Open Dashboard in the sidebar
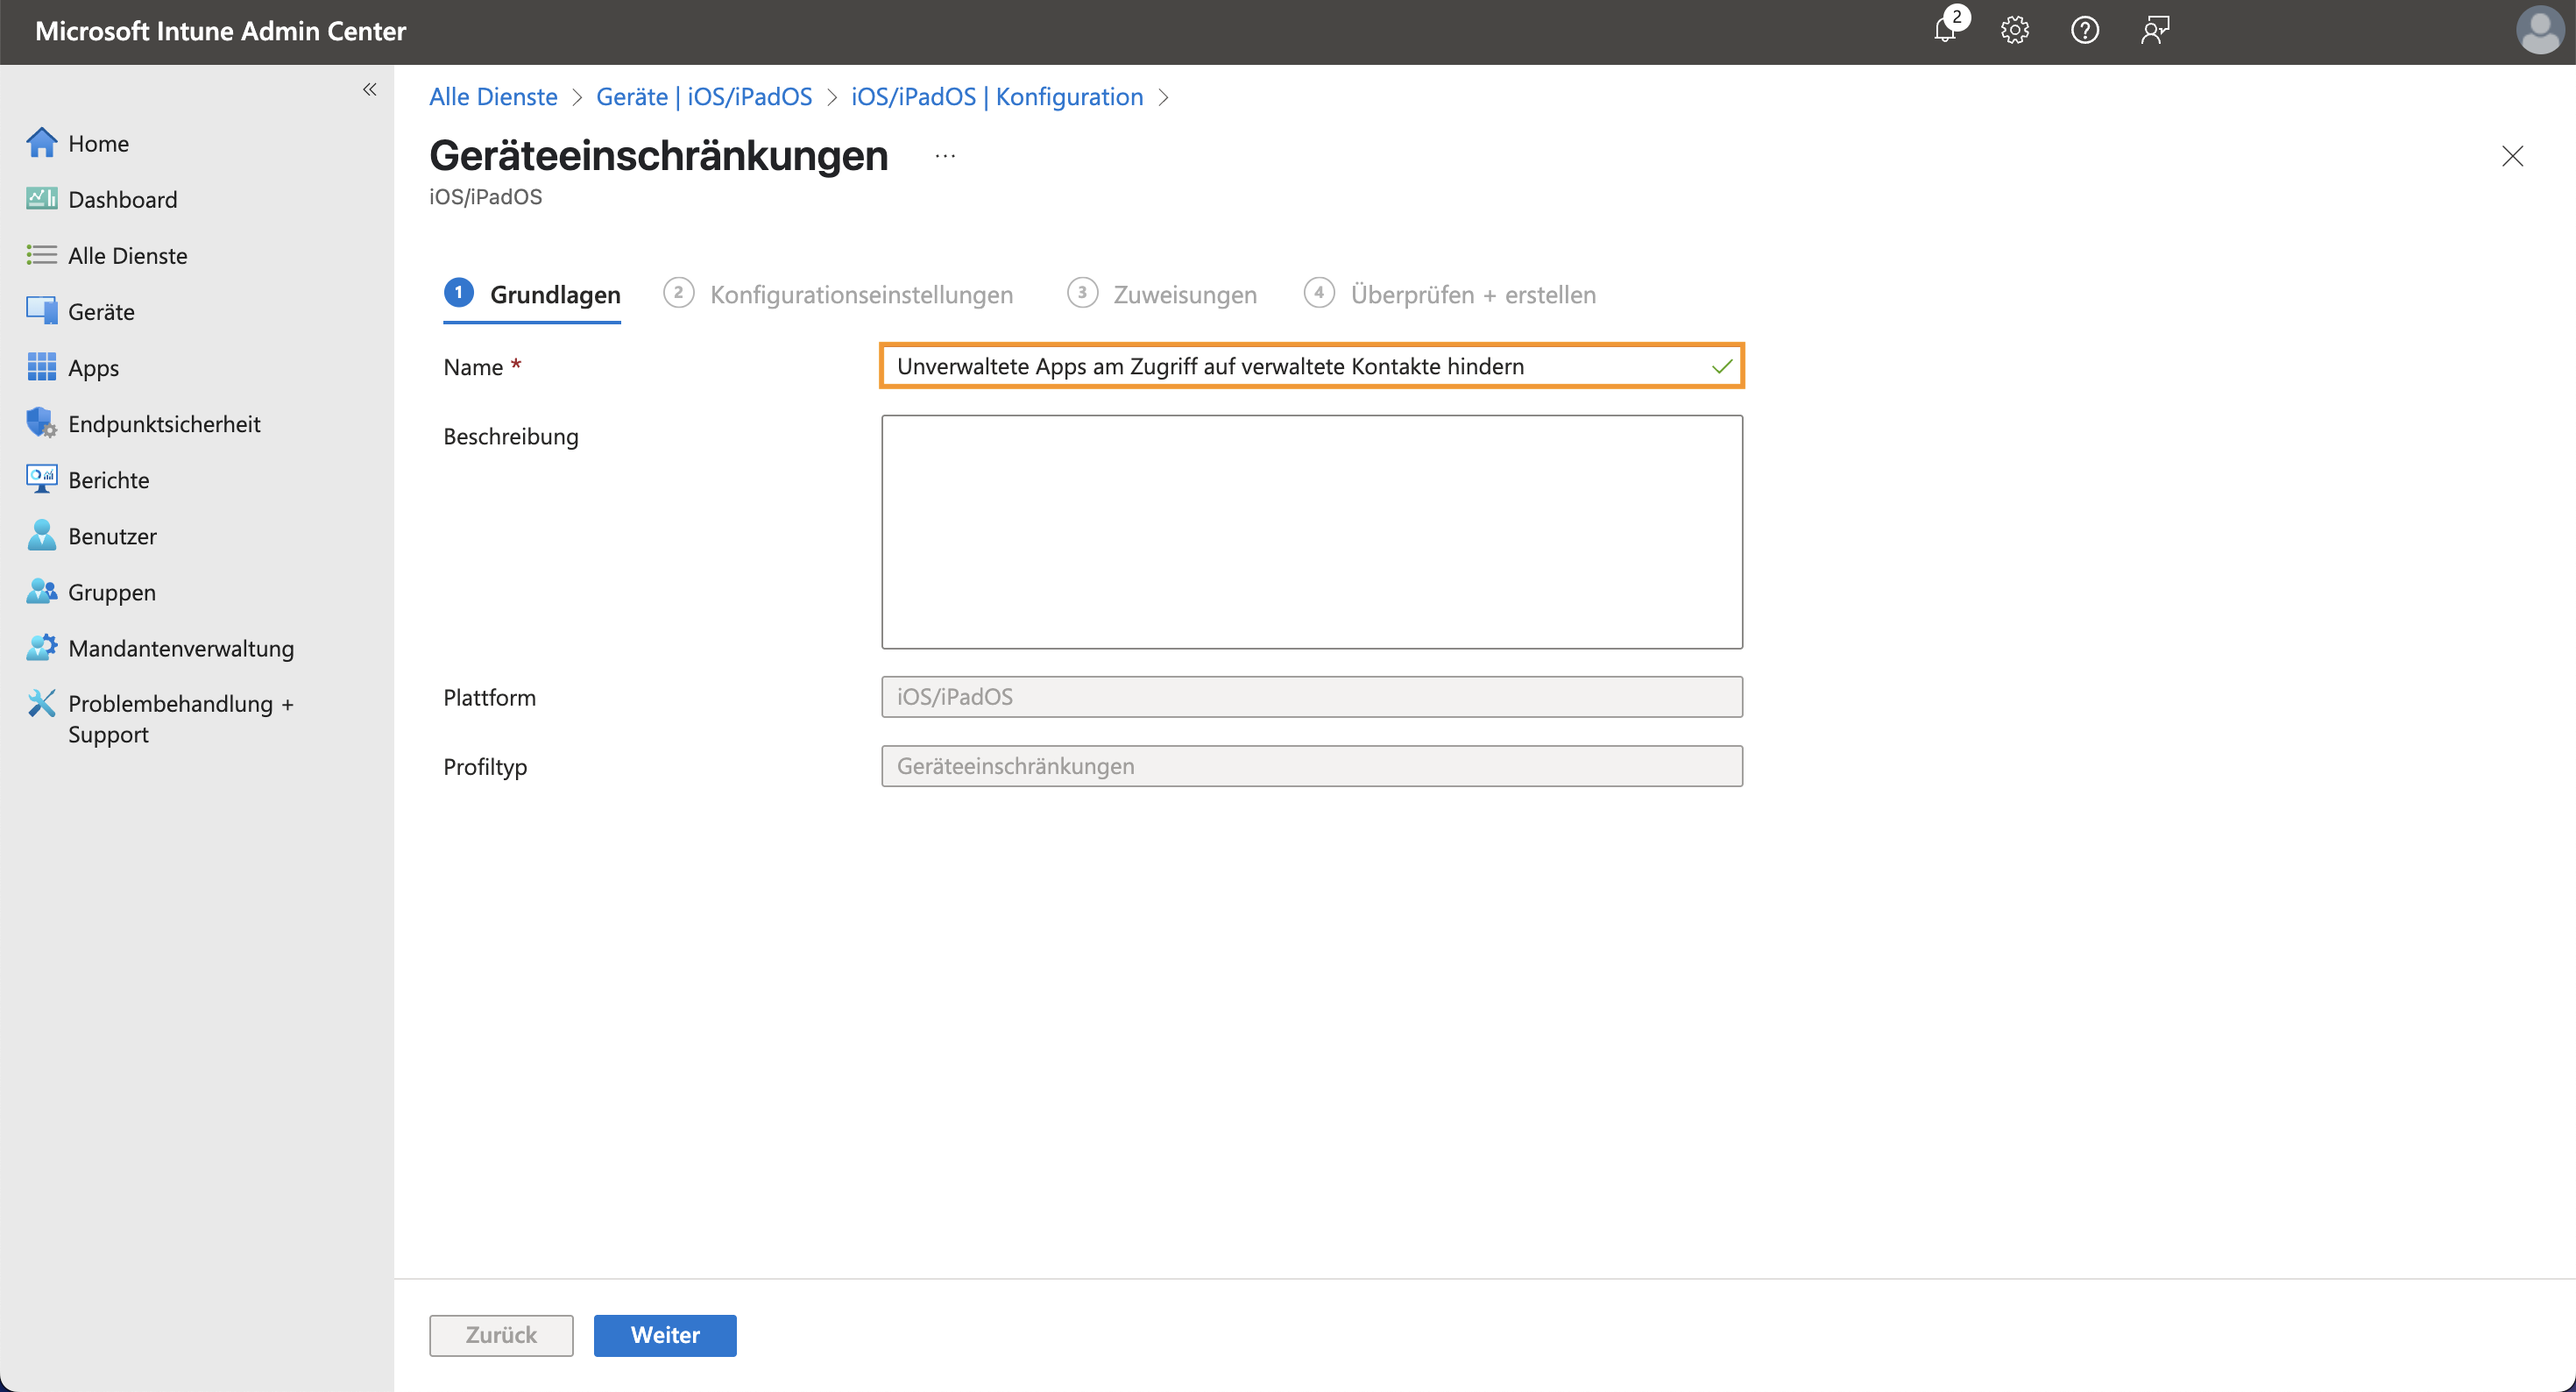The image size is (2576, 1392). (x=123, y=199)
